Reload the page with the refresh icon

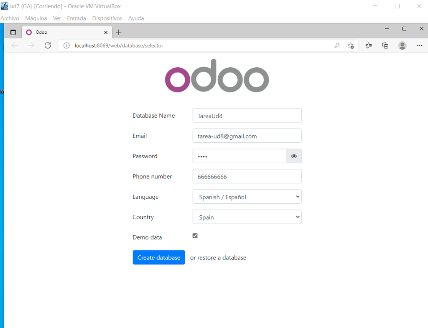(x=48, y=45)
